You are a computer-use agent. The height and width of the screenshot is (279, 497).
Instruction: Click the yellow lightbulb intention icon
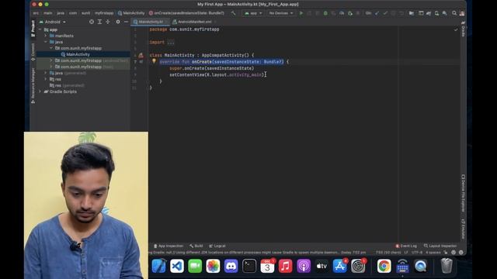[x=154, y=61]
